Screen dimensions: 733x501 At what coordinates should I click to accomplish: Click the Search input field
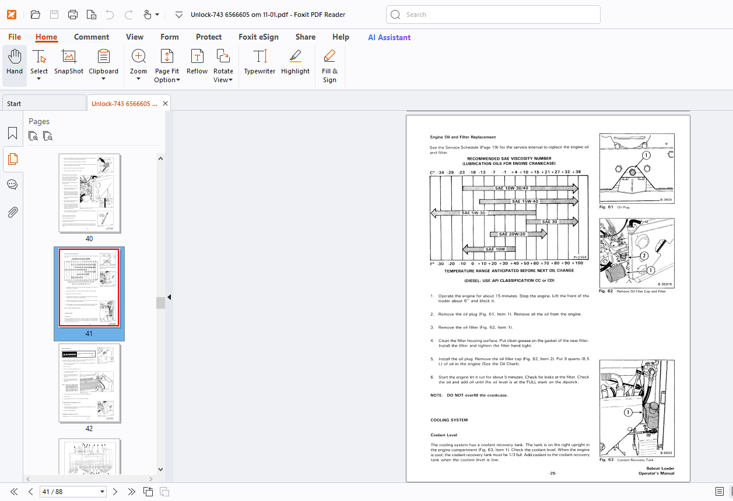click(493, 15)
